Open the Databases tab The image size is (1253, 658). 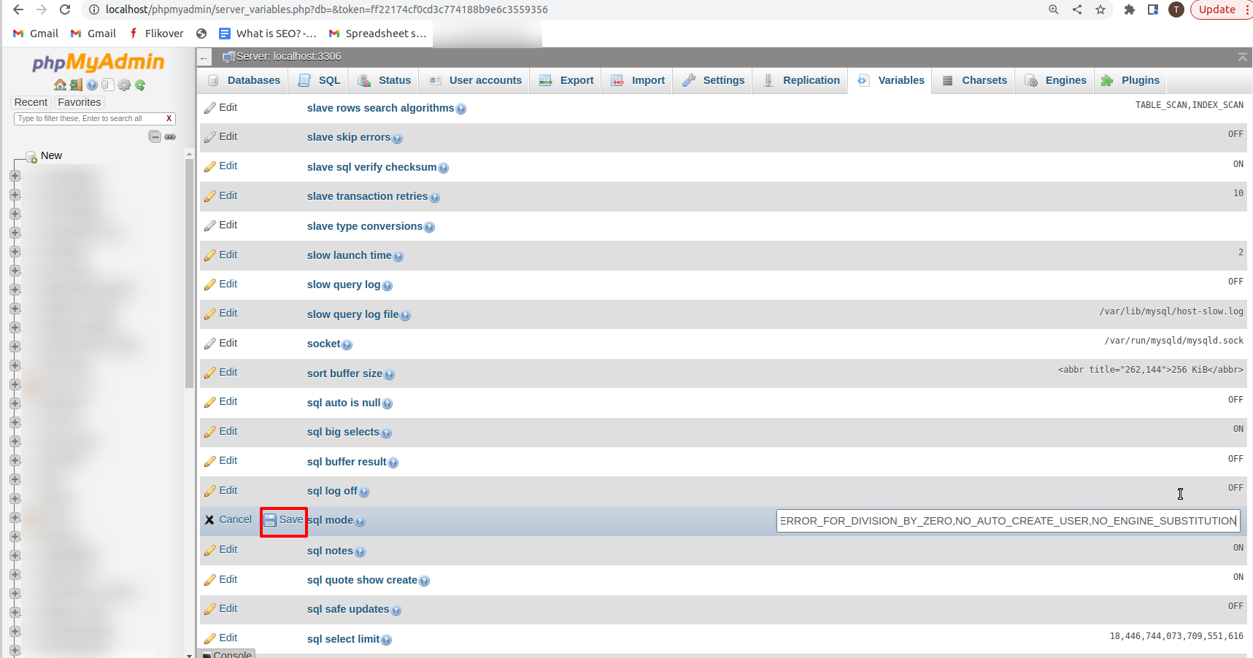[243, 80]
